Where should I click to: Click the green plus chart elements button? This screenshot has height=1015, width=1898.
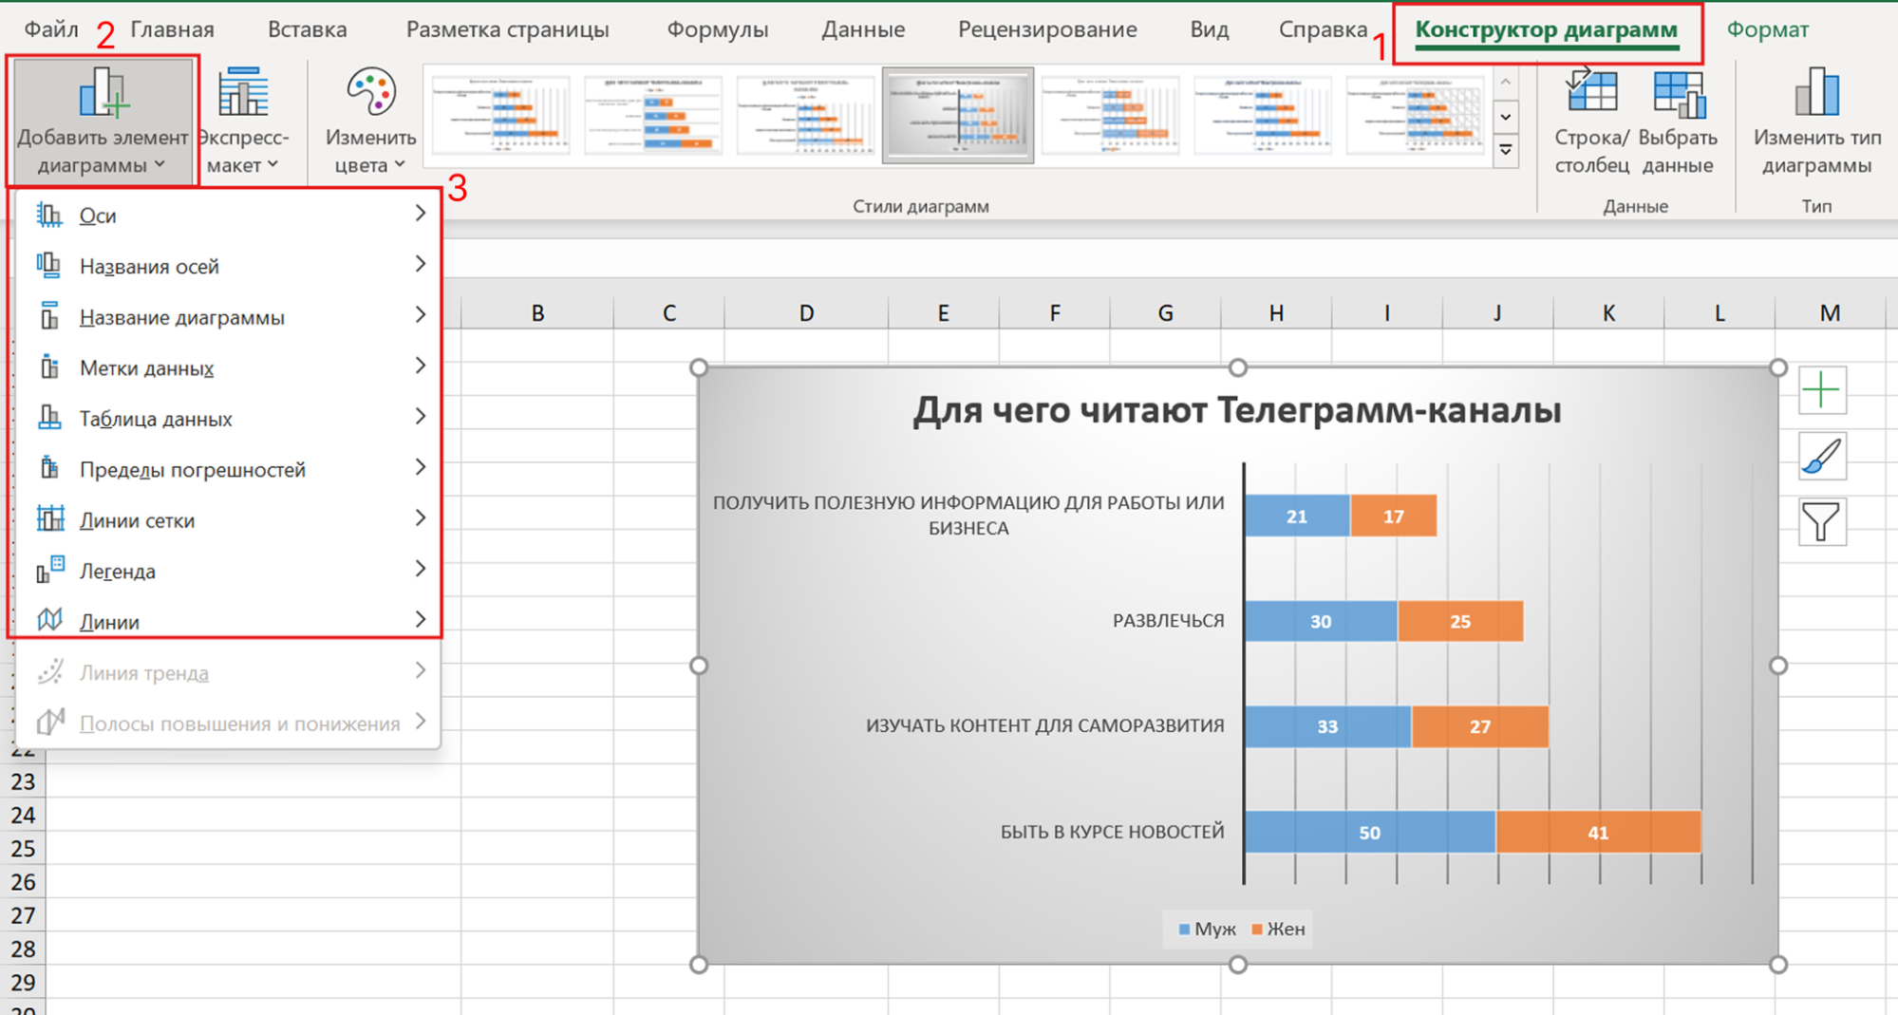pos(1821,390)
